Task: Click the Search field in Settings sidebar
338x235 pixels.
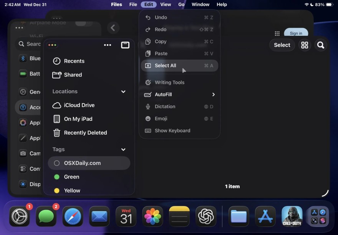Action: click(x=31, y=44)
